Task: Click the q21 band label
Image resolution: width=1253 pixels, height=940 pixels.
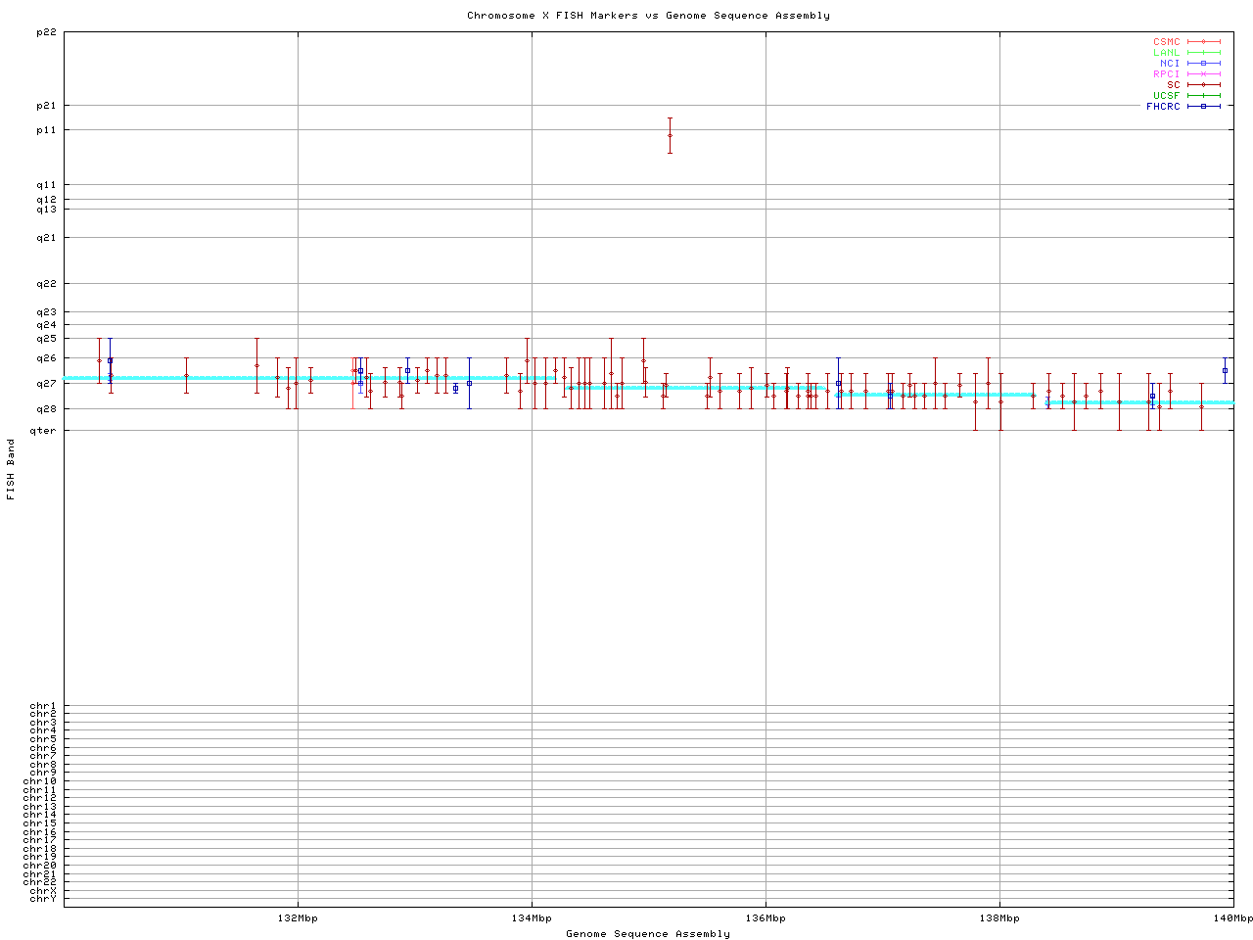Action: pos(45,237)
